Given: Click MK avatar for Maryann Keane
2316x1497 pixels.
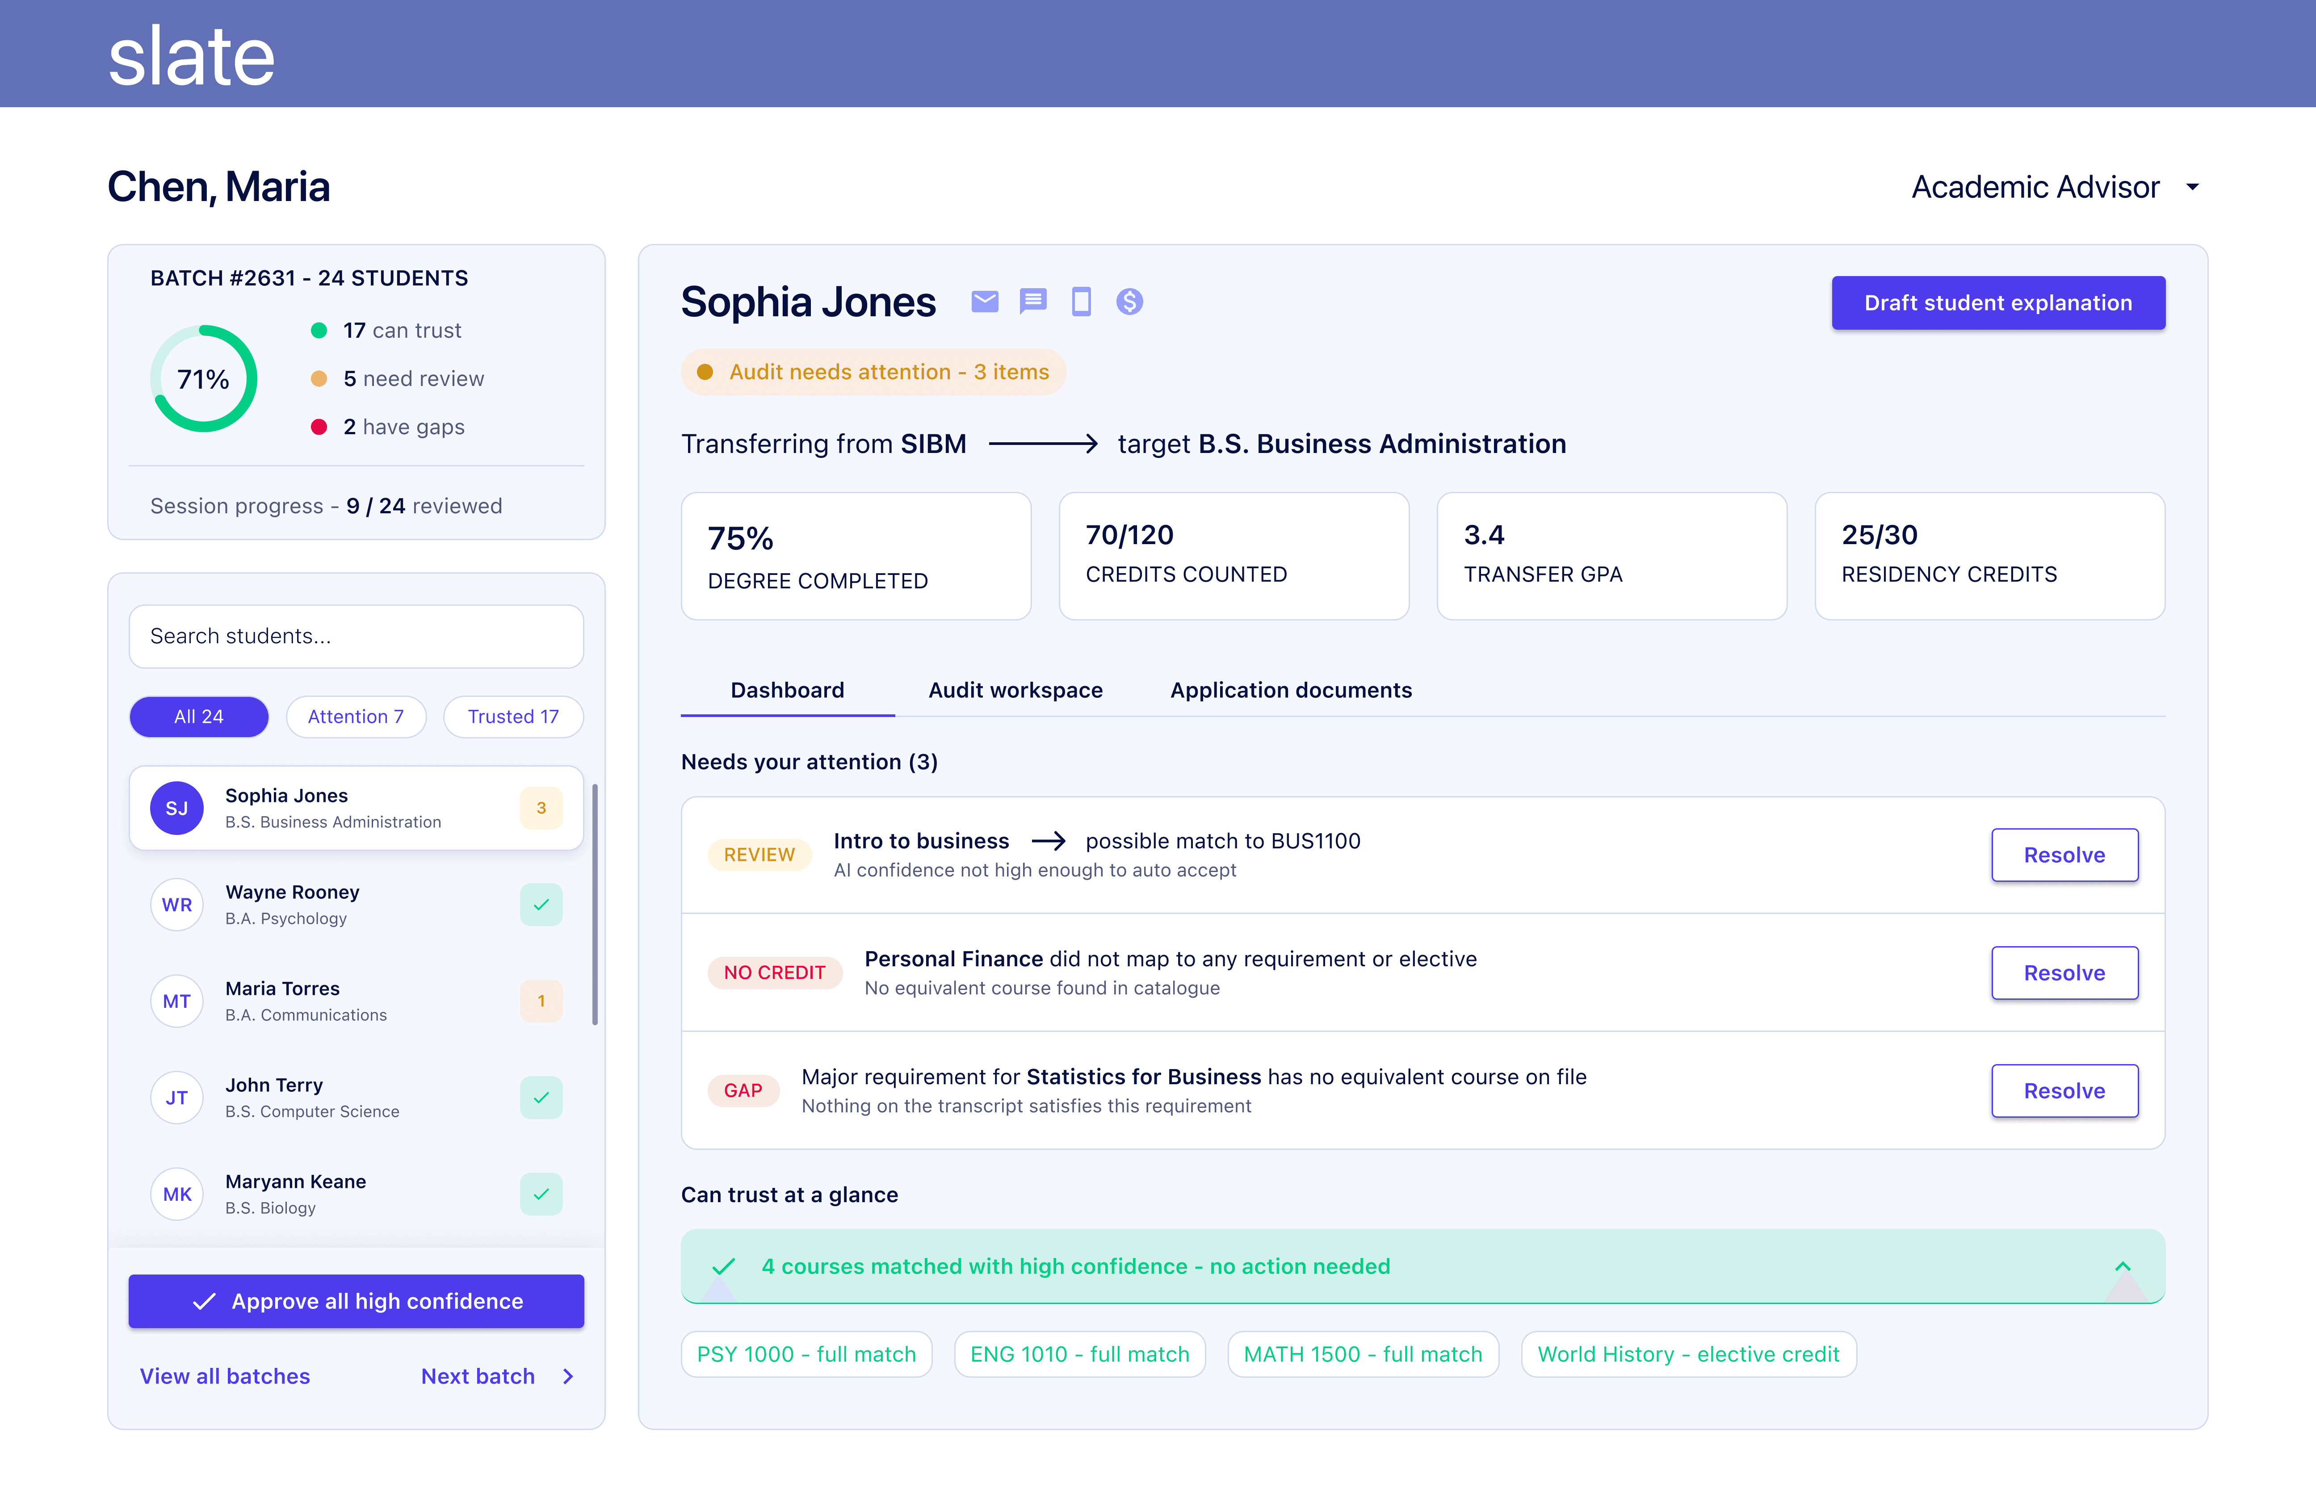Looking at the screenshot, I should coord(177,1194).
